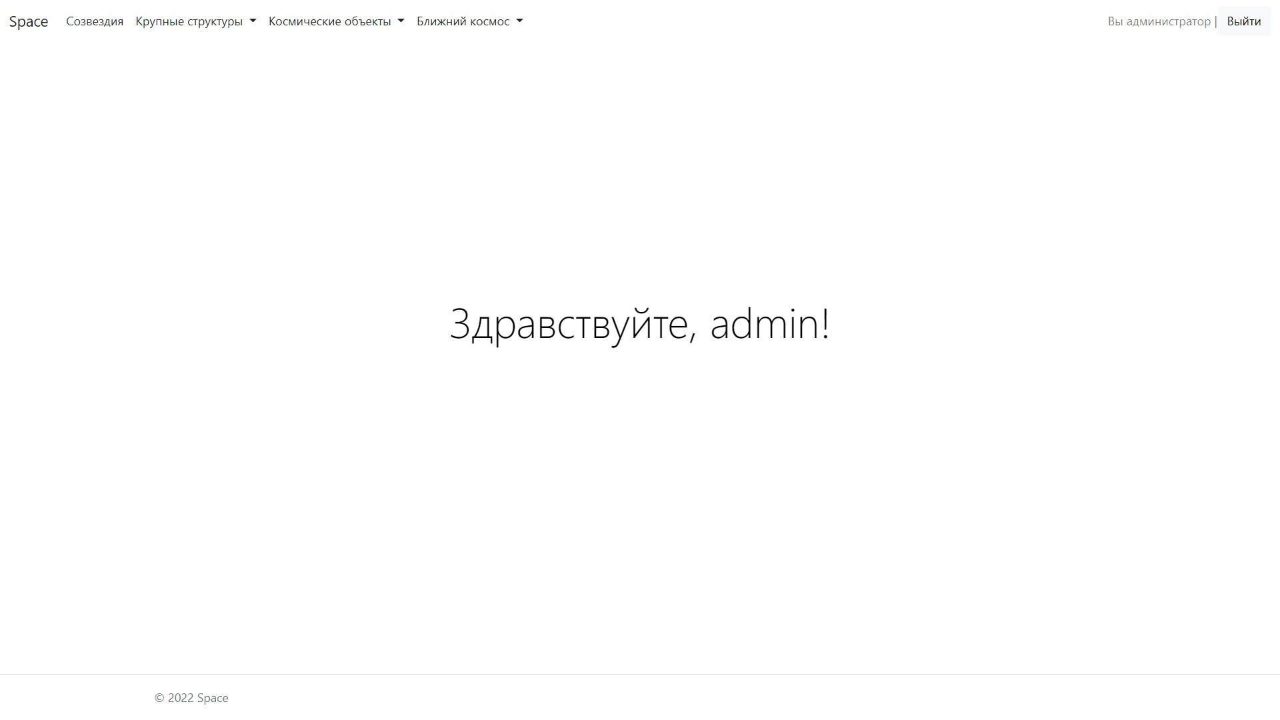Image resolution: width=1280 pixels, height=720 pixels.
Task: Click the caret beside Крупные структуры
Action: click(x=253, y=21)
